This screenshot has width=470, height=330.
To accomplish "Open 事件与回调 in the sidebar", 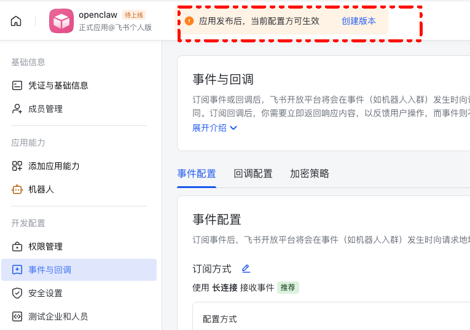I will click(50, 270).
